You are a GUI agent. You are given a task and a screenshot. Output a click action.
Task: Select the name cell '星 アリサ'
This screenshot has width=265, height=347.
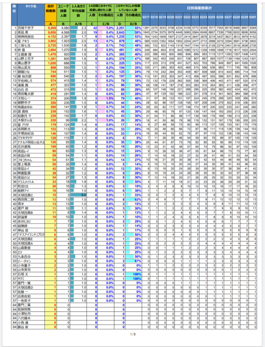click(x=31, y=124)
